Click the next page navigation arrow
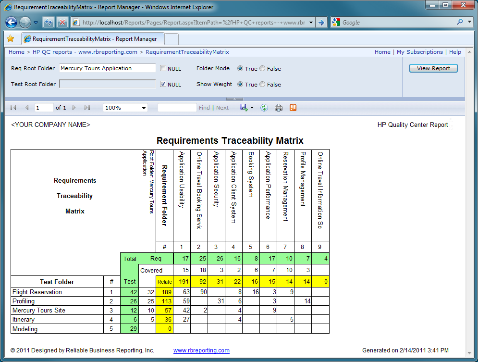Image resolution: width=478 pixels, height=362 pixels. (74, 108)
